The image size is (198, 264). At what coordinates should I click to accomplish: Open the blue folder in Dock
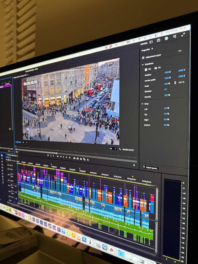121,254
